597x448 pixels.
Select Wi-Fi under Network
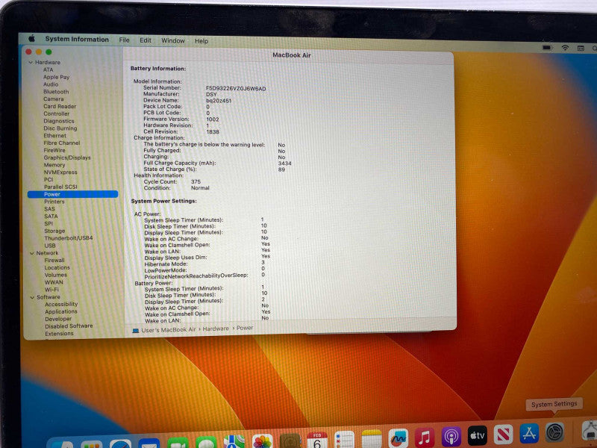[51, 290]
